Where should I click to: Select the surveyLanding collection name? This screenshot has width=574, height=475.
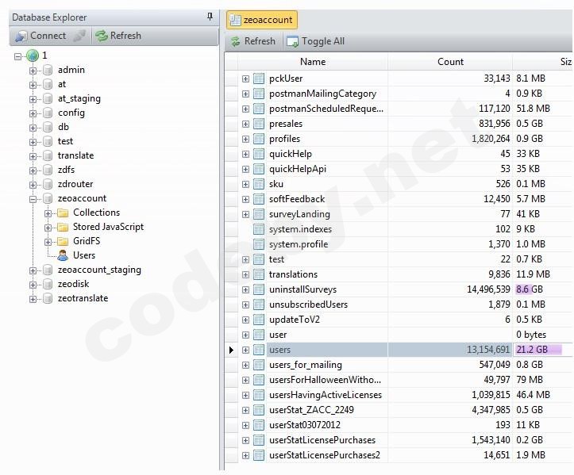click(x=299, y=214)
